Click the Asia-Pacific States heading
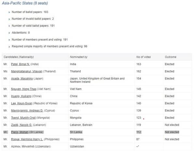Screen dimensions: 194x156 (25, 3)
